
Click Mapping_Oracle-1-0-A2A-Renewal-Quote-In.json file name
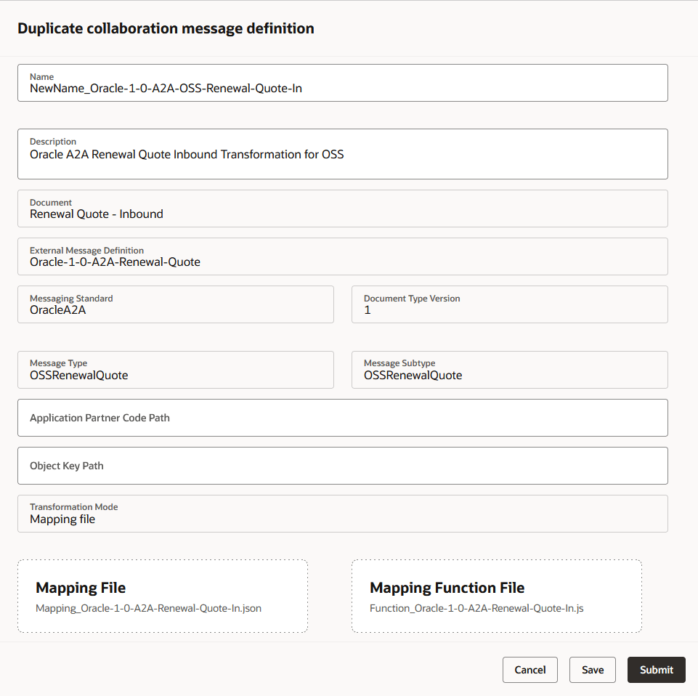point(148,608)
